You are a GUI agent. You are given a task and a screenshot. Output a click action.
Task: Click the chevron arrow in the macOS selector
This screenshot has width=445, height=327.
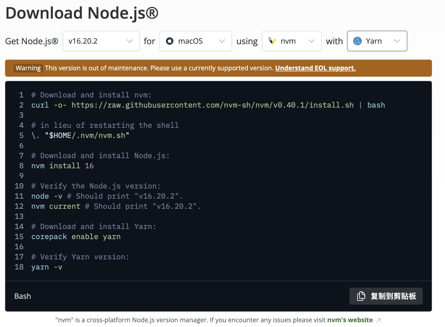pos(222,41)
